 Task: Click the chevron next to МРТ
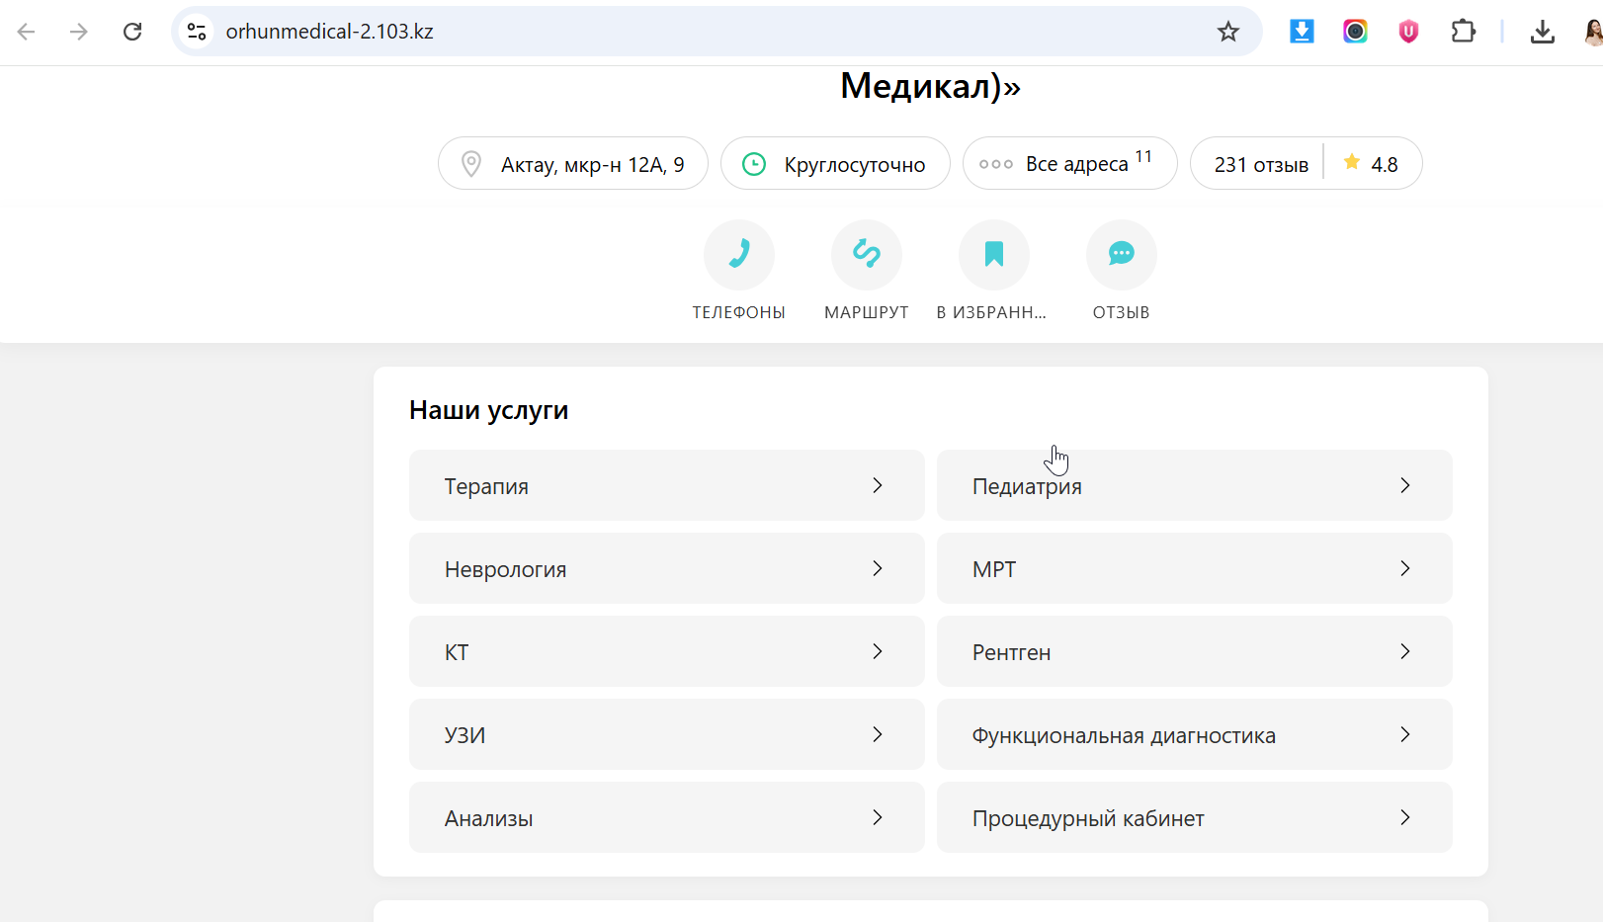(x=1404, y=568)
